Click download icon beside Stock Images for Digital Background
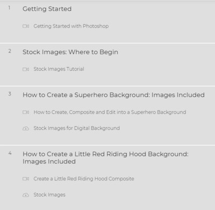The image size is (215, 210). point(26,128)
